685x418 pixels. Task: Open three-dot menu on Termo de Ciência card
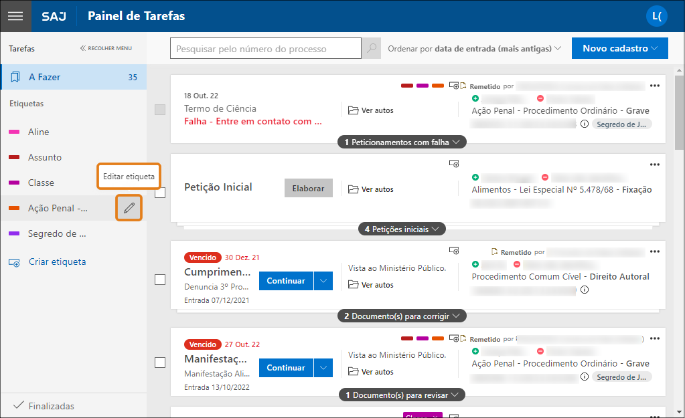coord(655,86)
